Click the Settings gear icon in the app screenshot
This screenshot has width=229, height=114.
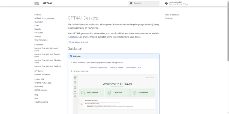pyautogui.click(x=75, y=96)
